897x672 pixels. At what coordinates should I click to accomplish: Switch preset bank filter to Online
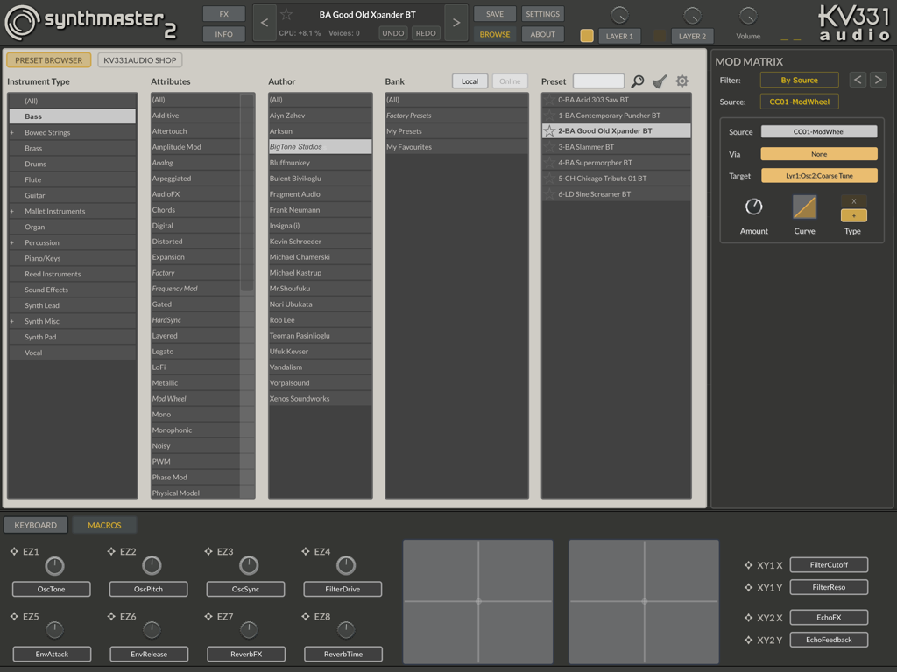[x=510, y=80]
